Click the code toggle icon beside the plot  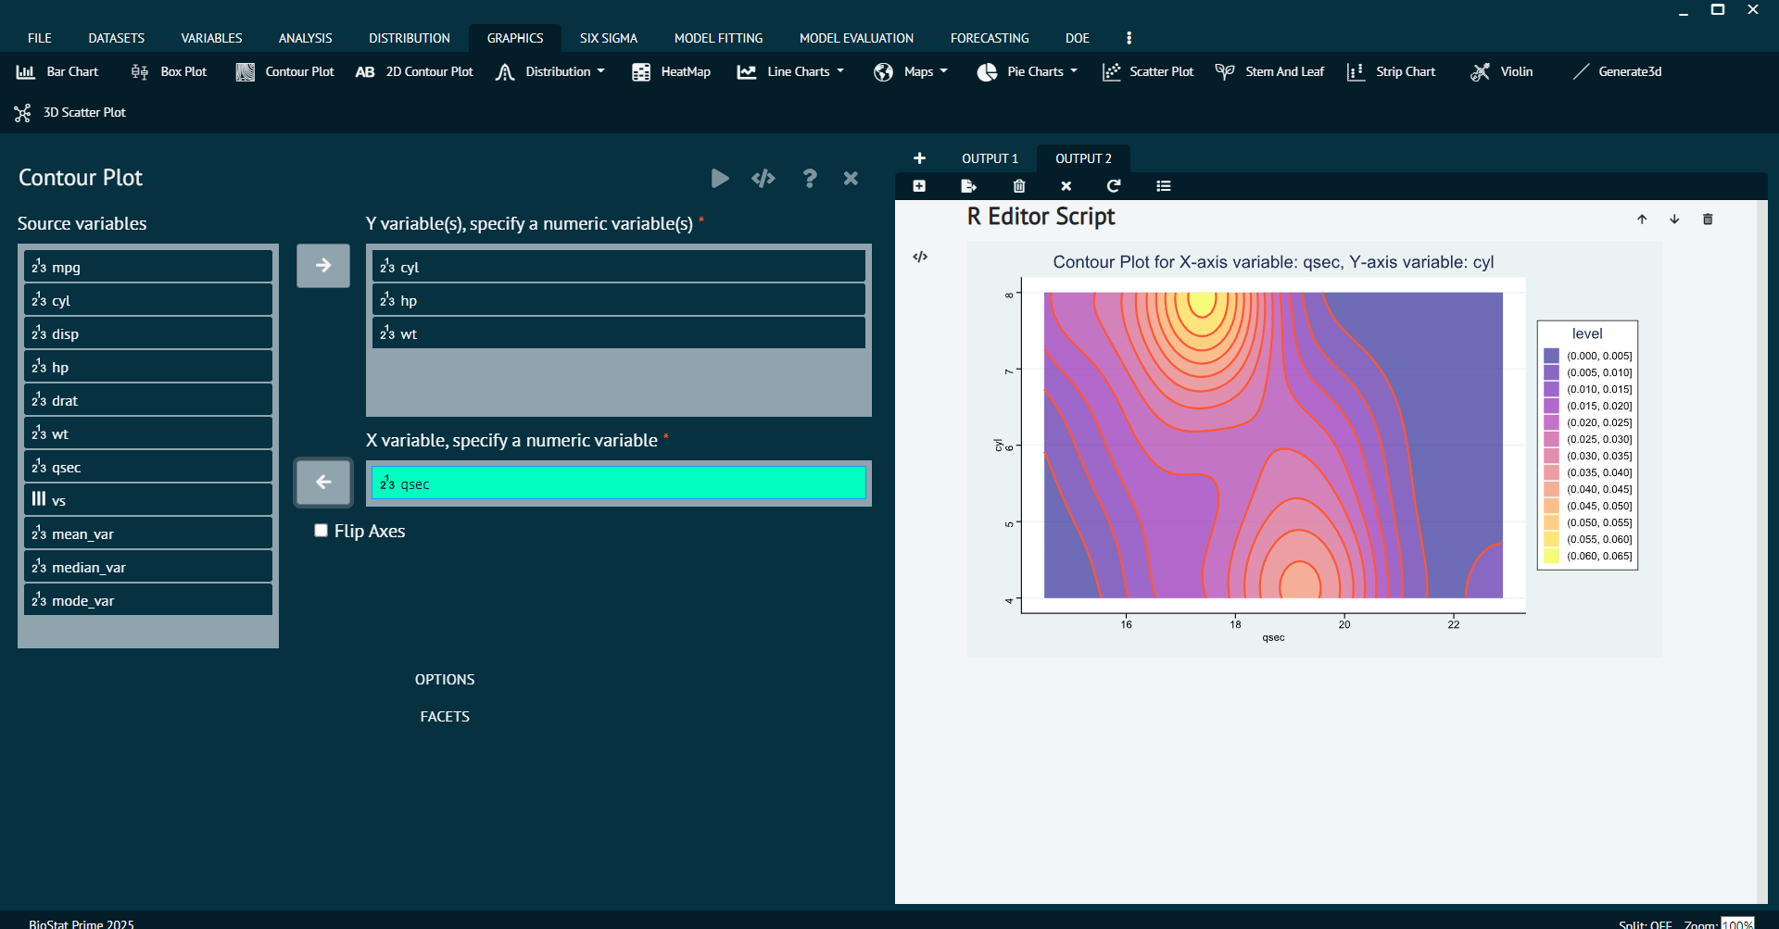(x=920, y=257)
